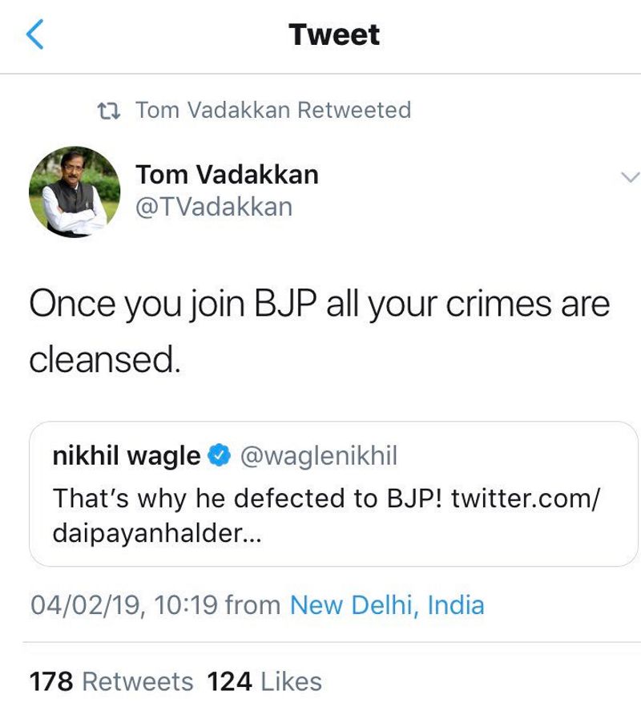Open the Tom Vadakkan display name

[x=227, y=174]
